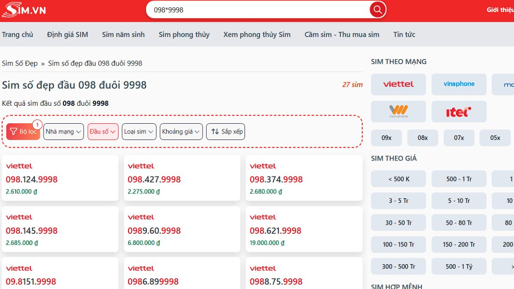Click price 2.610.000 đ

[x=21, y=191]
